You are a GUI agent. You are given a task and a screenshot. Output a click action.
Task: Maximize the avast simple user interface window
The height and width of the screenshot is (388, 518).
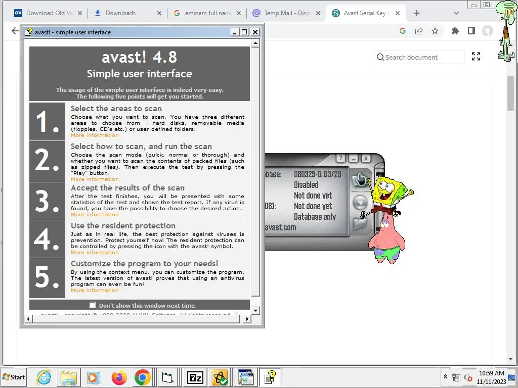point(244,32)
